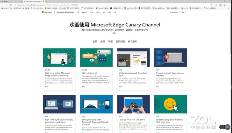Open the OfficePLUS bookmark
This screenshot has width=232, height=133.
37,8
